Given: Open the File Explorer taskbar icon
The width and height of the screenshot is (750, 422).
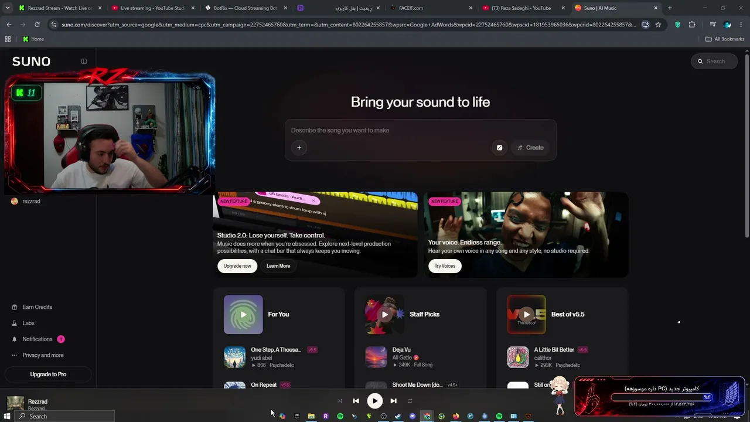Looking at the screenshot, I should (311, 416).
